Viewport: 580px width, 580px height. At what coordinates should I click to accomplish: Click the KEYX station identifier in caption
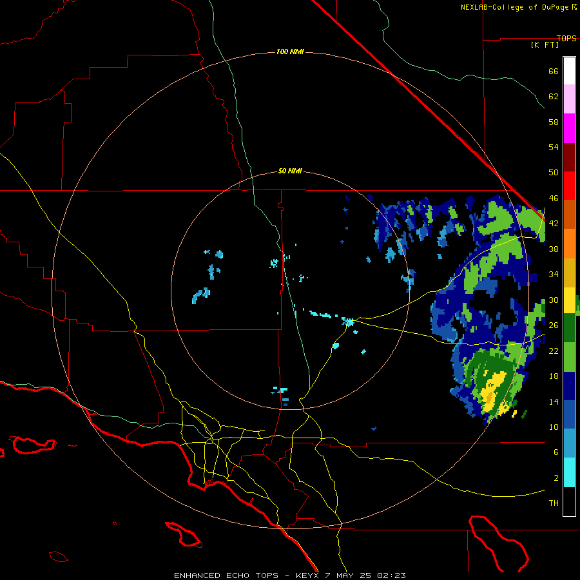pyautogui.click(x=307, y=575)
